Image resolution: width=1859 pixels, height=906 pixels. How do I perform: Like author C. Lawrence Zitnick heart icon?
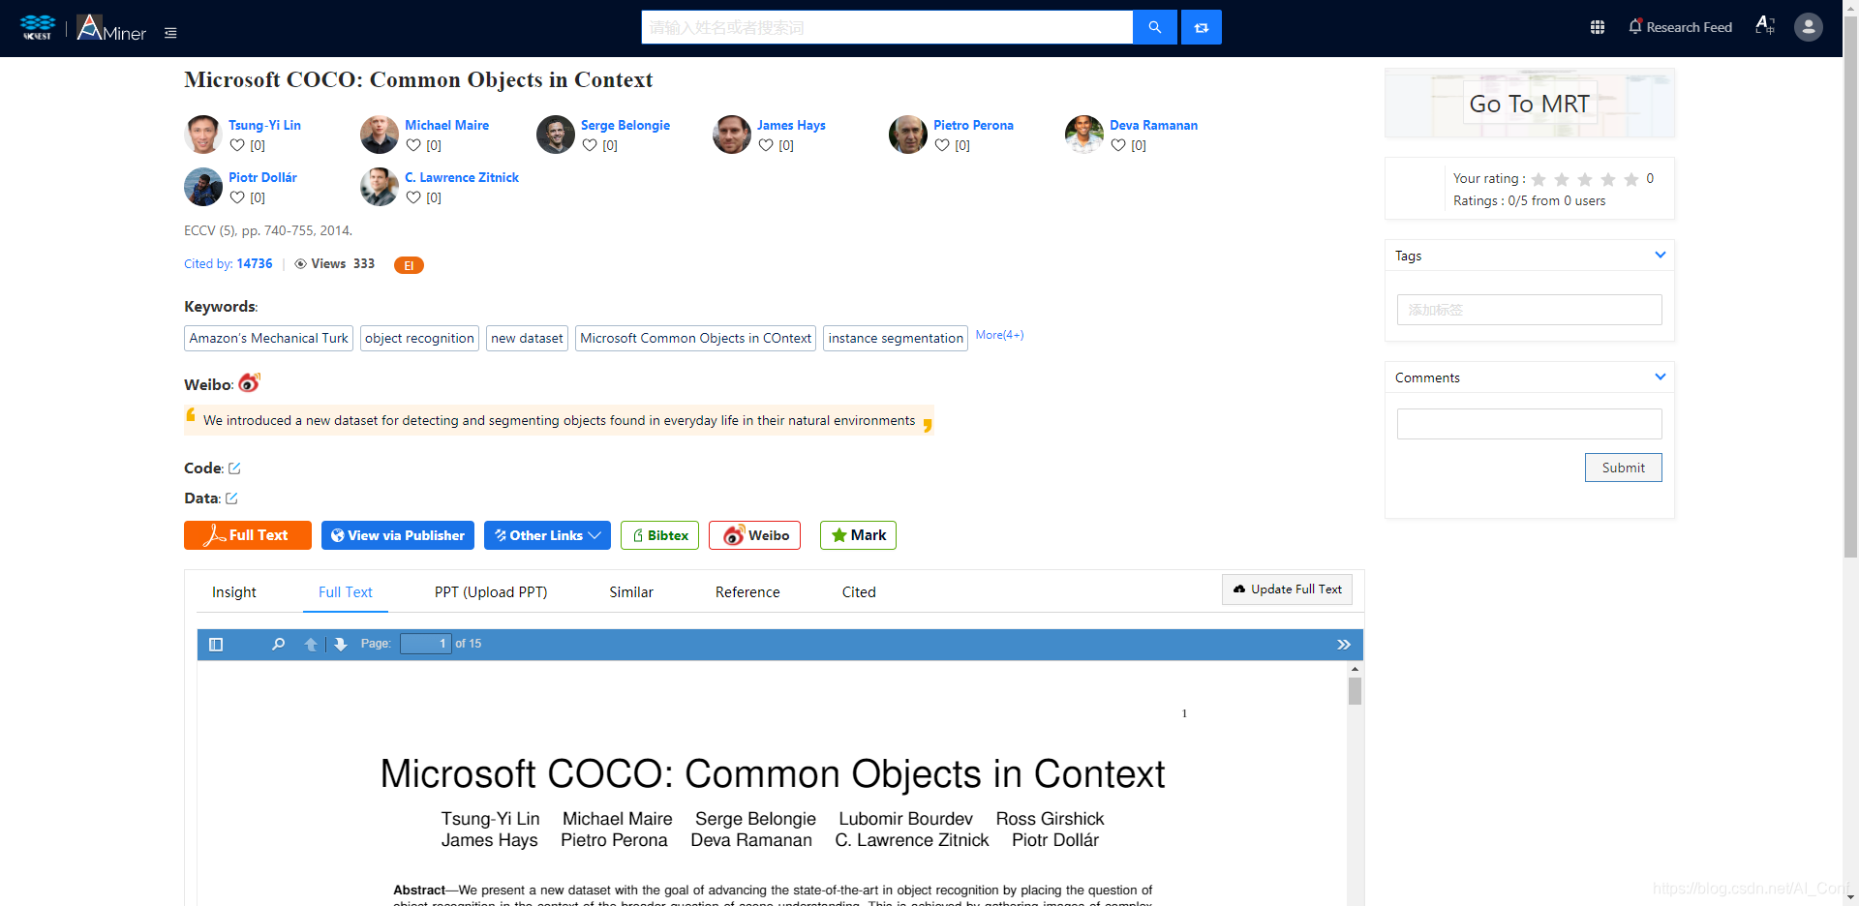[413, 197]
